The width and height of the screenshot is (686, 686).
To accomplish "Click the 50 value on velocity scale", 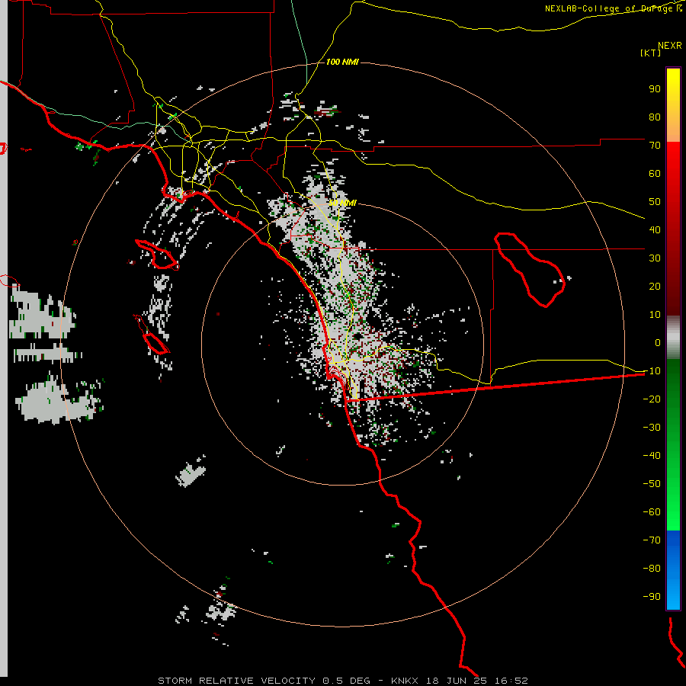I will click(x=655, y=202).
